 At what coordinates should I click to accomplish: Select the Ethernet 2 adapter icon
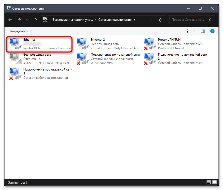pyautogui.click(x=83, y=44)
